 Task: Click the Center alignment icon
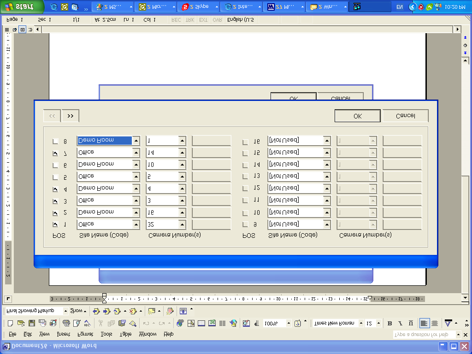point(434,323)
